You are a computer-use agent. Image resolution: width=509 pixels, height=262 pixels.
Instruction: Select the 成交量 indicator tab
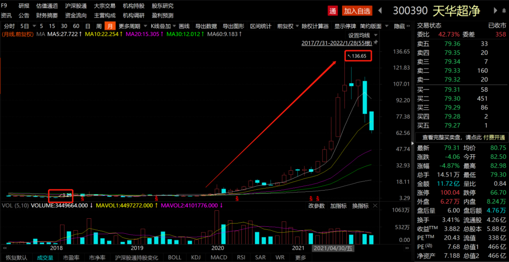[45, 258]
